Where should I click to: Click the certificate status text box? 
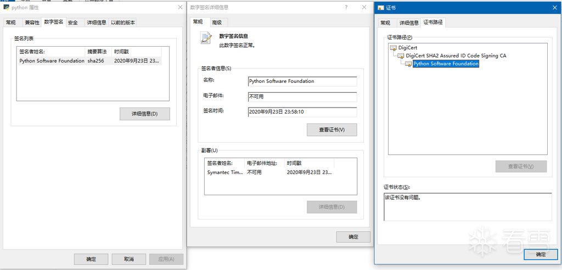(468, 207)
